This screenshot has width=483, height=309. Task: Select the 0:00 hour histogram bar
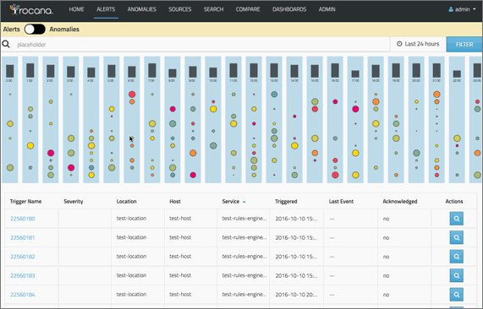pyautogui.click(x=10, y=71)
